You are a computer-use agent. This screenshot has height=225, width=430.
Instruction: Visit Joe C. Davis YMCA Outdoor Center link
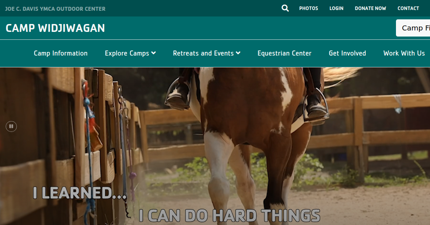click(x=55, y=9)
